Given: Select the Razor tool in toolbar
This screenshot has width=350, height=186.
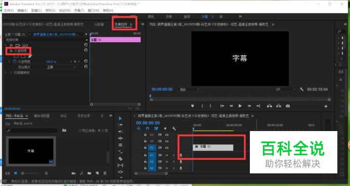Looking at the screenshot, I should (120, 159).
